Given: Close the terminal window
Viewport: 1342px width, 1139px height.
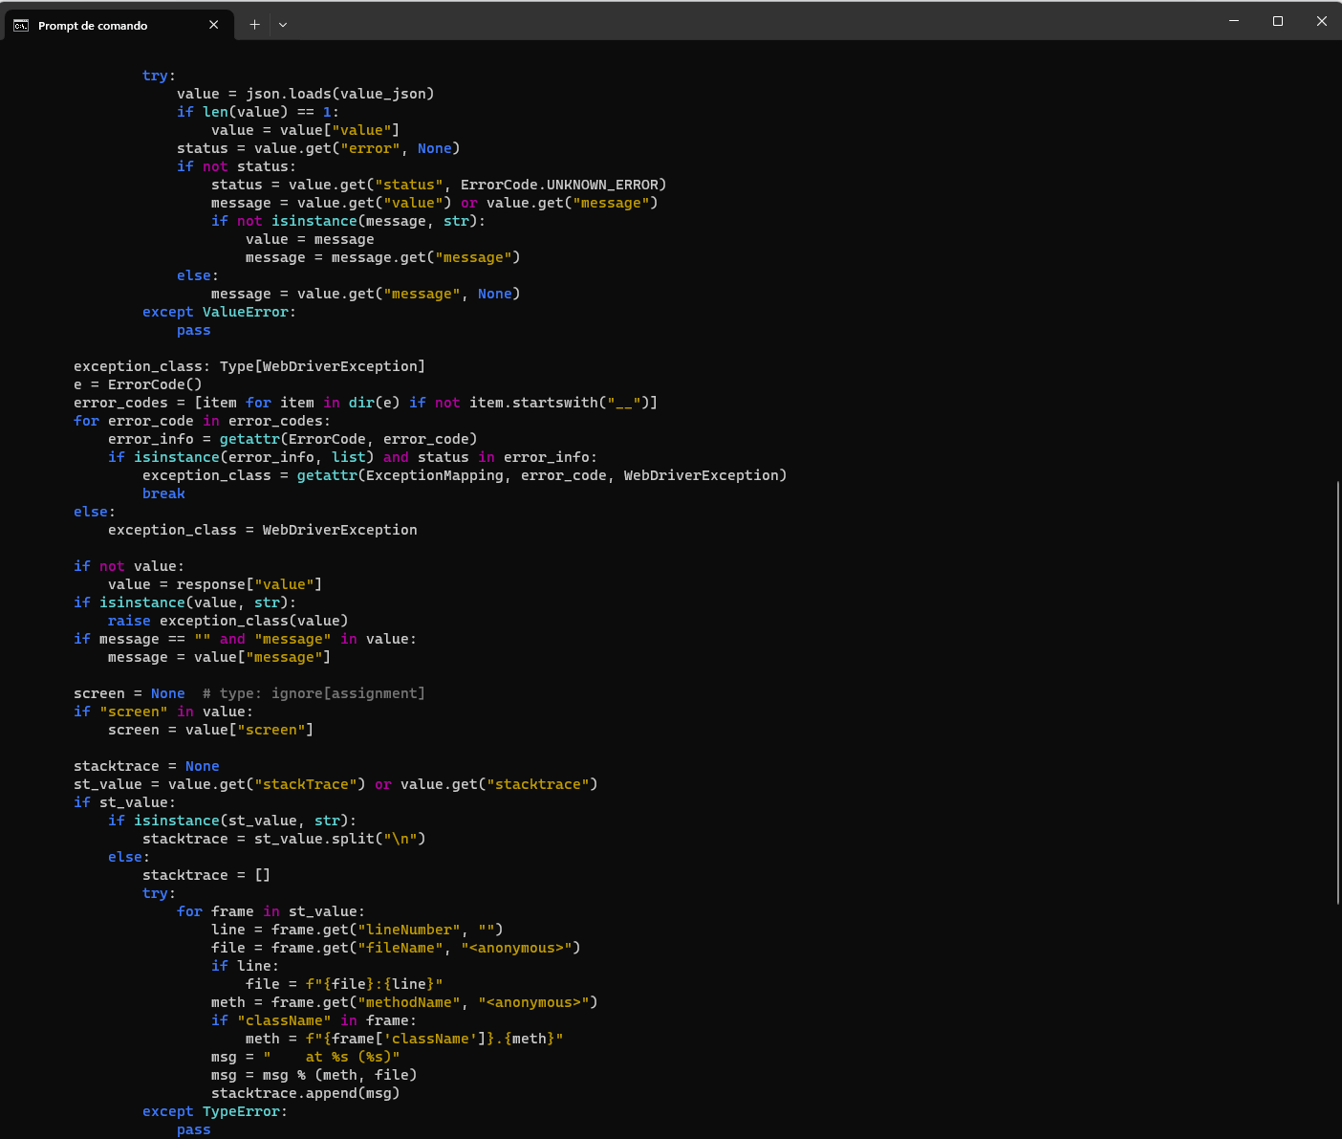Looking at the screenshot, I should coord(1321,21).
